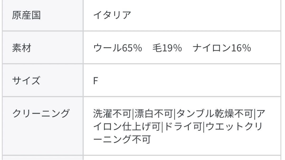Click the 洗濯不可 care instruction
This screenshot has height=160, width=285.
click(112, 114)
